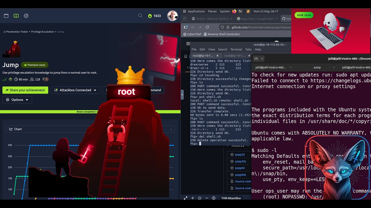Click the browser back arrow
The width and height of the screenshot is (371, 208).
pyautogui.click(x=193, y=27)
